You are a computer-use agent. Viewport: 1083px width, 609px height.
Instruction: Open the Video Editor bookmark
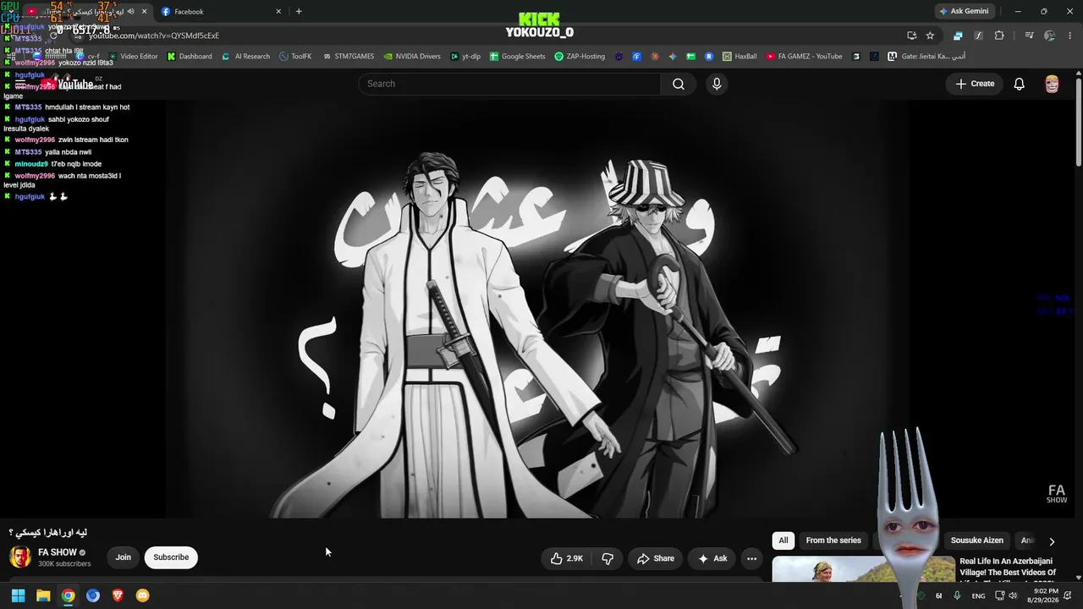tap(133, 57)
